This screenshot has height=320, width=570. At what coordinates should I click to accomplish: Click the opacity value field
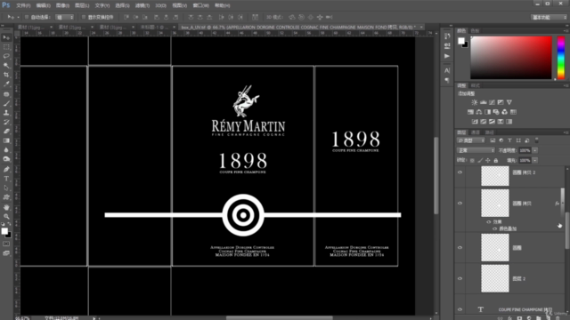coord(525,150)
